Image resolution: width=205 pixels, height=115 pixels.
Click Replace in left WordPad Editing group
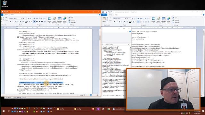(x=72, y=20)
